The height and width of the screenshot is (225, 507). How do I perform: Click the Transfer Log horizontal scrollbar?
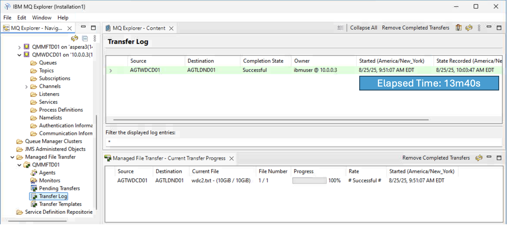click(x=271, y=120)
